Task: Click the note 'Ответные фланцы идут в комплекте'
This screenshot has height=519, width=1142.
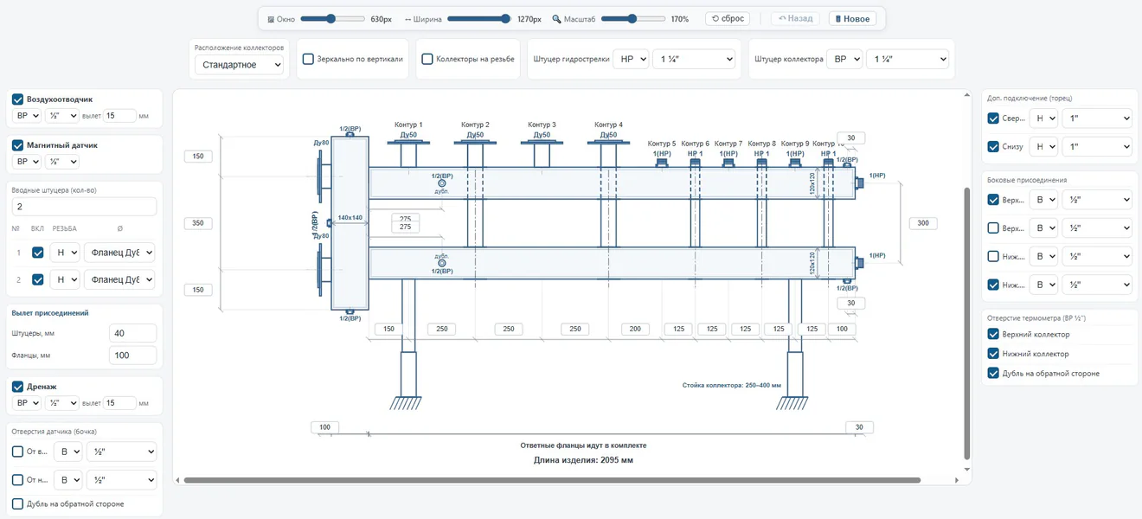Action: 583,445
